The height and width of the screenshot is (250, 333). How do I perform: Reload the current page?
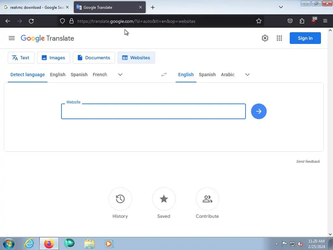pos(31,21)
